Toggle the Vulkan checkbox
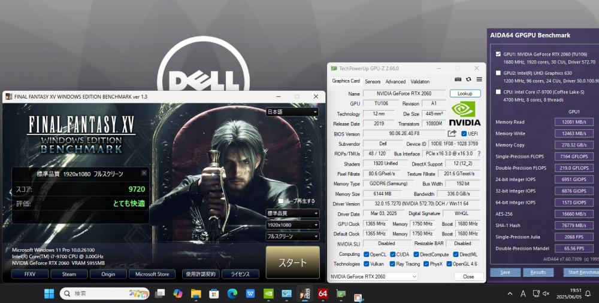Image resolution: width=599 pixels, height=303 pixels. point(367,264)
